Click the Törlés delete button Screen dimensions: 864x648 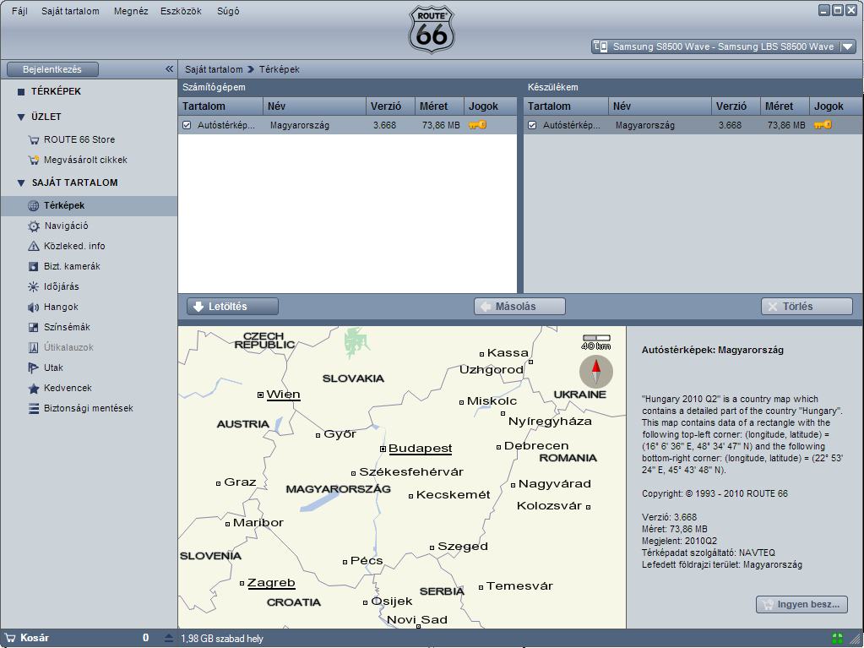click(x=807, y=307)
